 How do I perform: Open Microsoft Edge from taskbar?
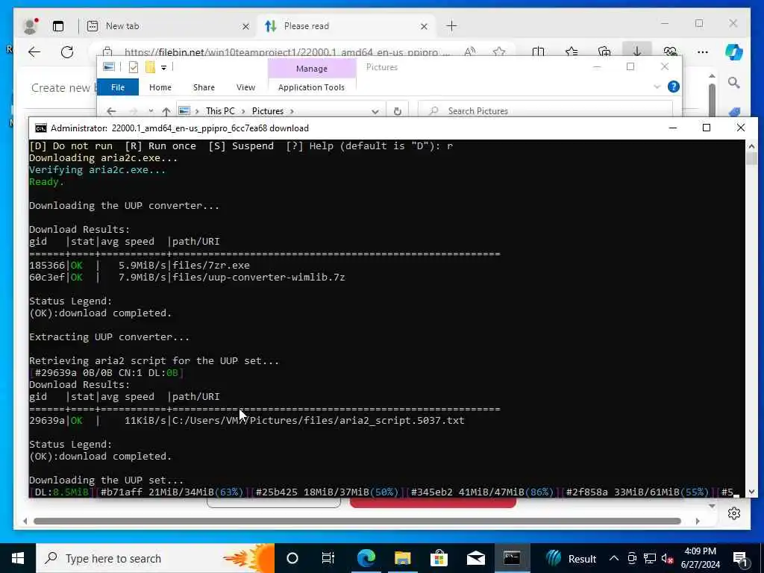coord(366,558)
